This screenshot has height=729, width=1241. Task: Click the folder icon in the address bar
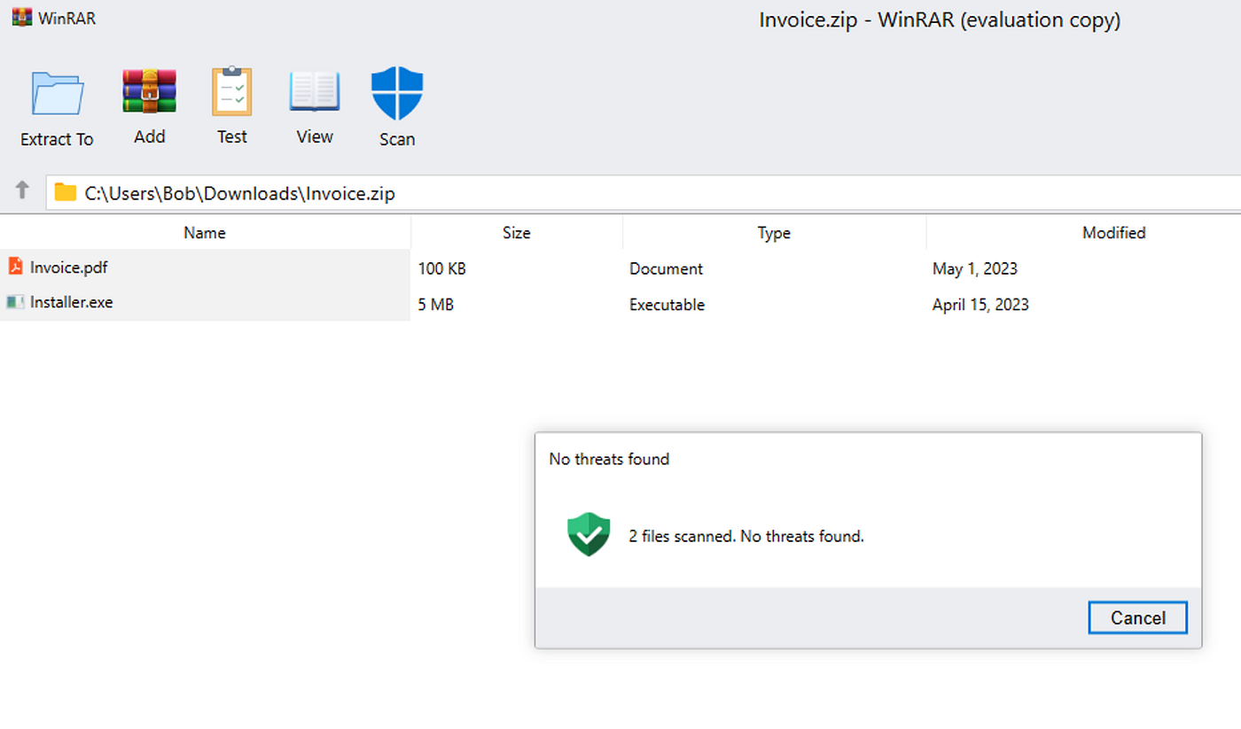coord(65,192)
